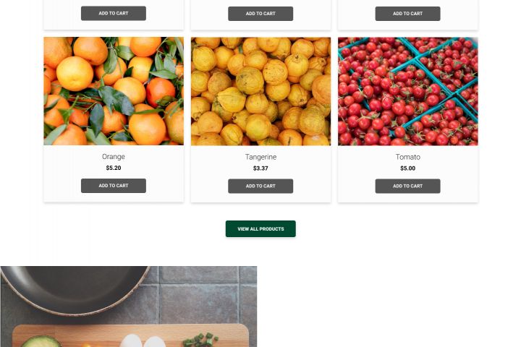
Task: Click the Tomato product name
Action: [x=407, y=157]
